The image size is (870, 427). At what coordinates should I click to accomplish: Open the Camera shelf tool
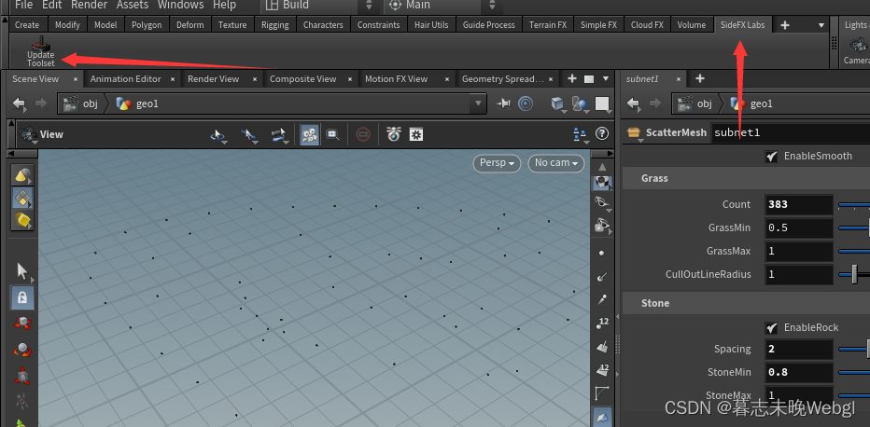tap(857, 49)
